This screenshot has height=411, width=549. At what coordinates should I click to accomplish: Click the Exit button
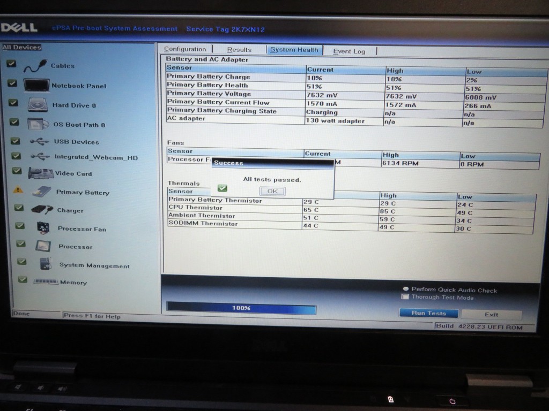(x=491, y=315)
